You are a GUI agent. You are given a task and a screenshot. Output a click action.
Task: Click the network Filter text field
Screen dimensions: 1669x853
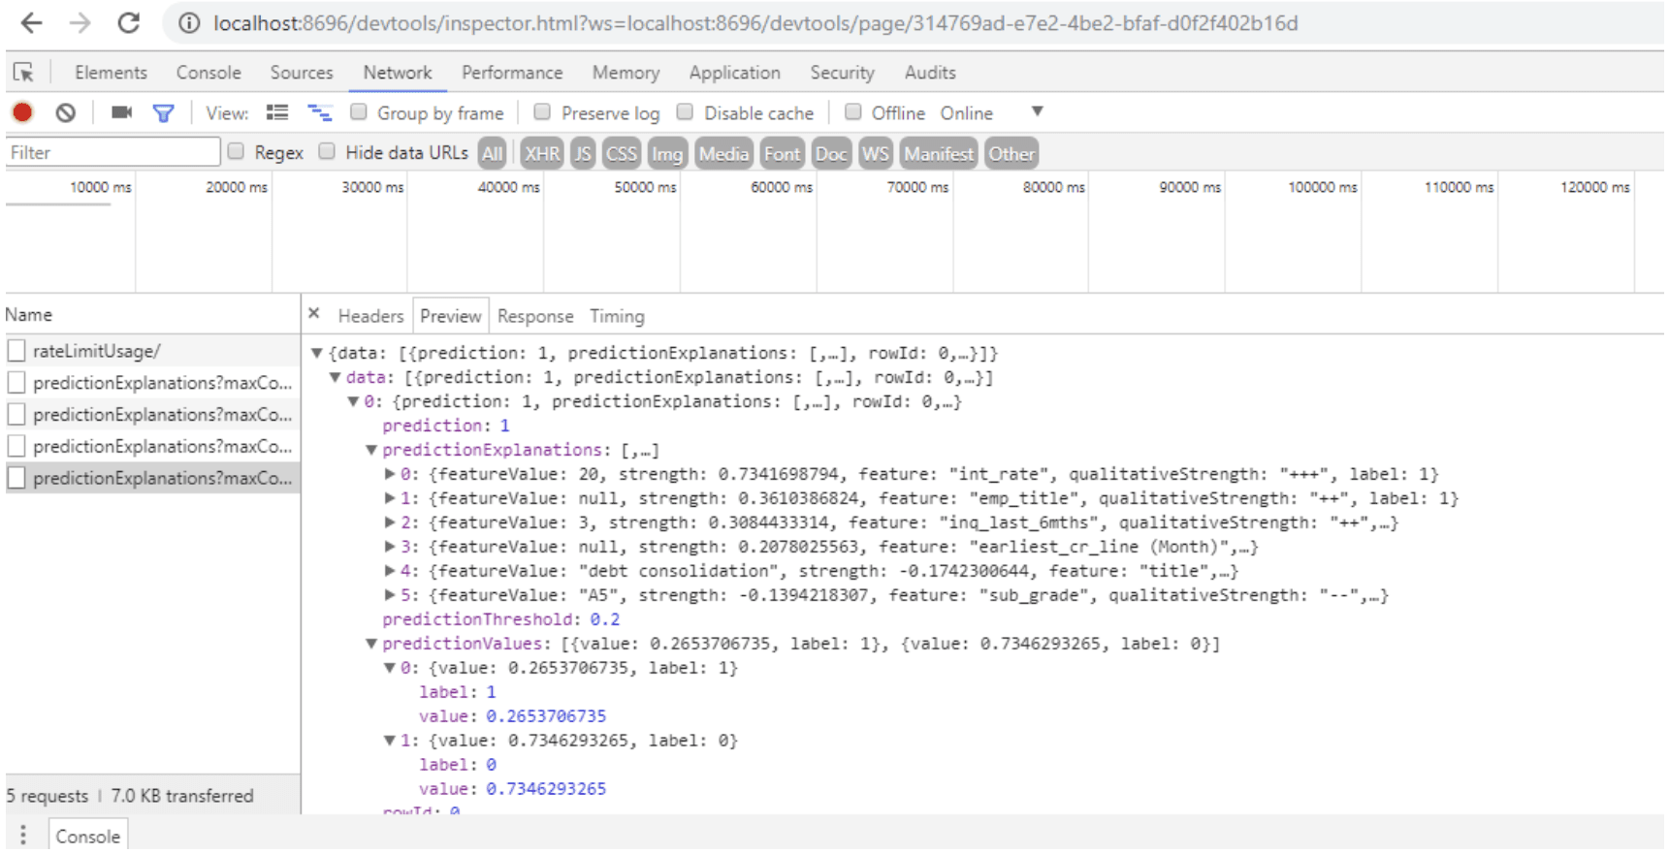pyautogui.click(x=112, y=152)
